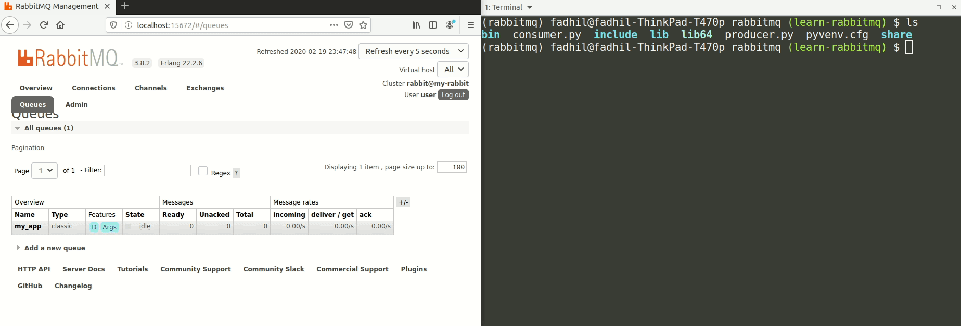Open the Firefox account icon

click(x=450, y=25)
